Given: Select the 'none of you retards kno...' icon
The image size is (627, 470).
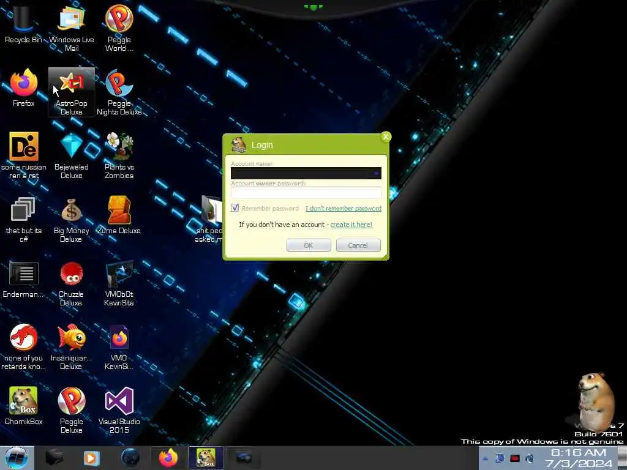Looking at the screenshot, I should (x=24, y=347).
